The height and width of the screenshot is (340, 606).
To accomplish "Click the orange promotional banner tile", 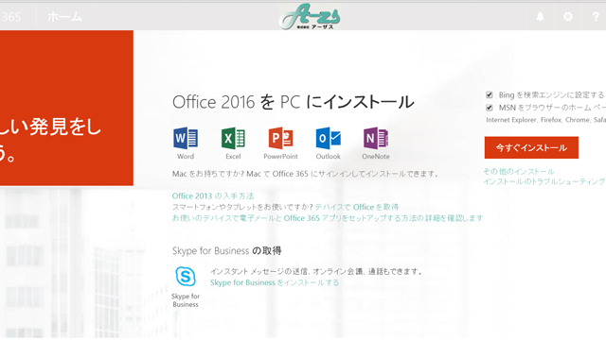I will [66, 108].
